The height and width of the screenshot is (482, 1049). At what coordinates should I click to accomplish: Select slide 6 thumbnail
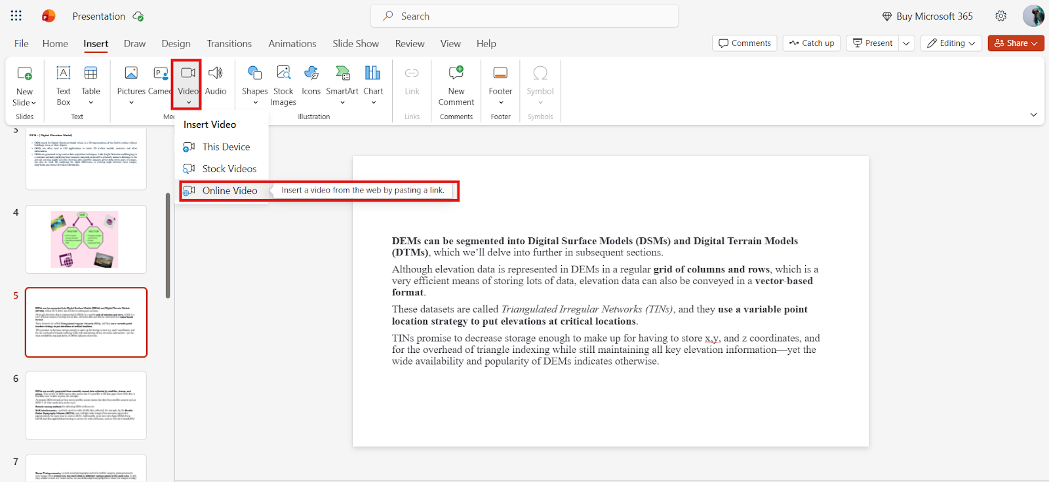(86, 405)
